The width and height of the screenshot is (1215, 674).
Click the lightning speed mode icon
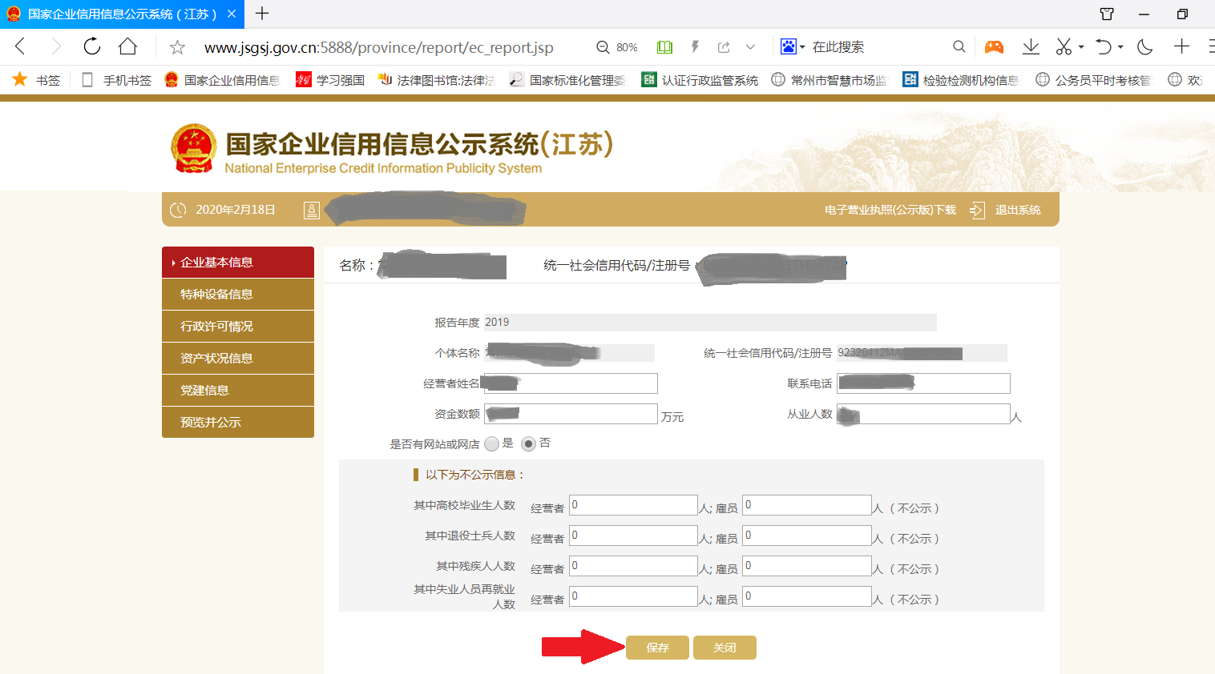695,47
